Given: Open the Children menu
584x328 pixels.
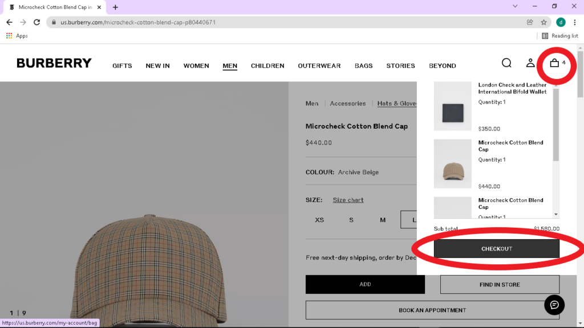Looking at the screenshot, I should [x=267, y=66].
